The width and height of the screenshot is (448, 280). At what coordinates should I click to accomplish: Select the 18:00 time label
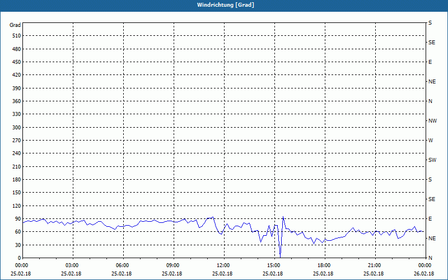(324, 265)
